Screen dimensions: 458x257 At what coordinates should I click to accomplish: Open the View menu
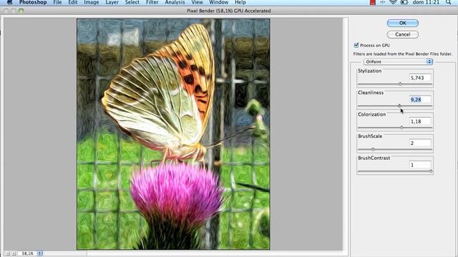[x=198, y=2]
